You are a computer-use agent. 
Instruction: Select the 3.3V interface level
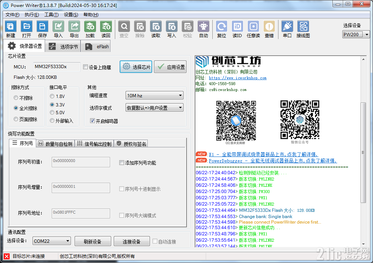point(52,105)
